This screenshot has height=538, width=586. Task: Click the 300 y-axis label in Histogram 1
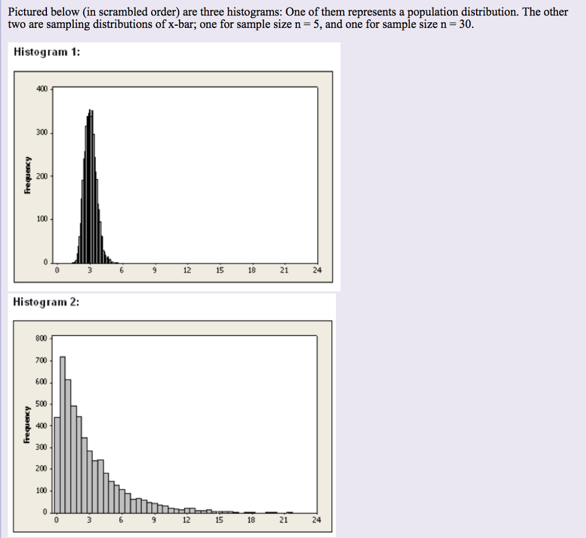point(42,132)
